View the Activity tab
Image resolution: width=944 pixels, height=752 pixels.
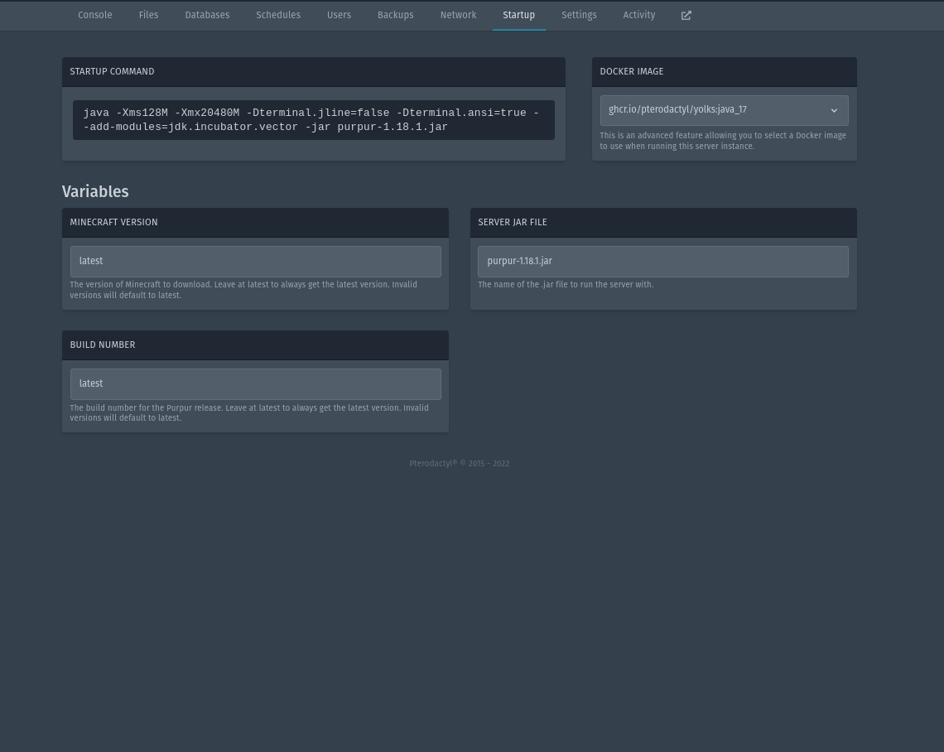tap(638, 16)
